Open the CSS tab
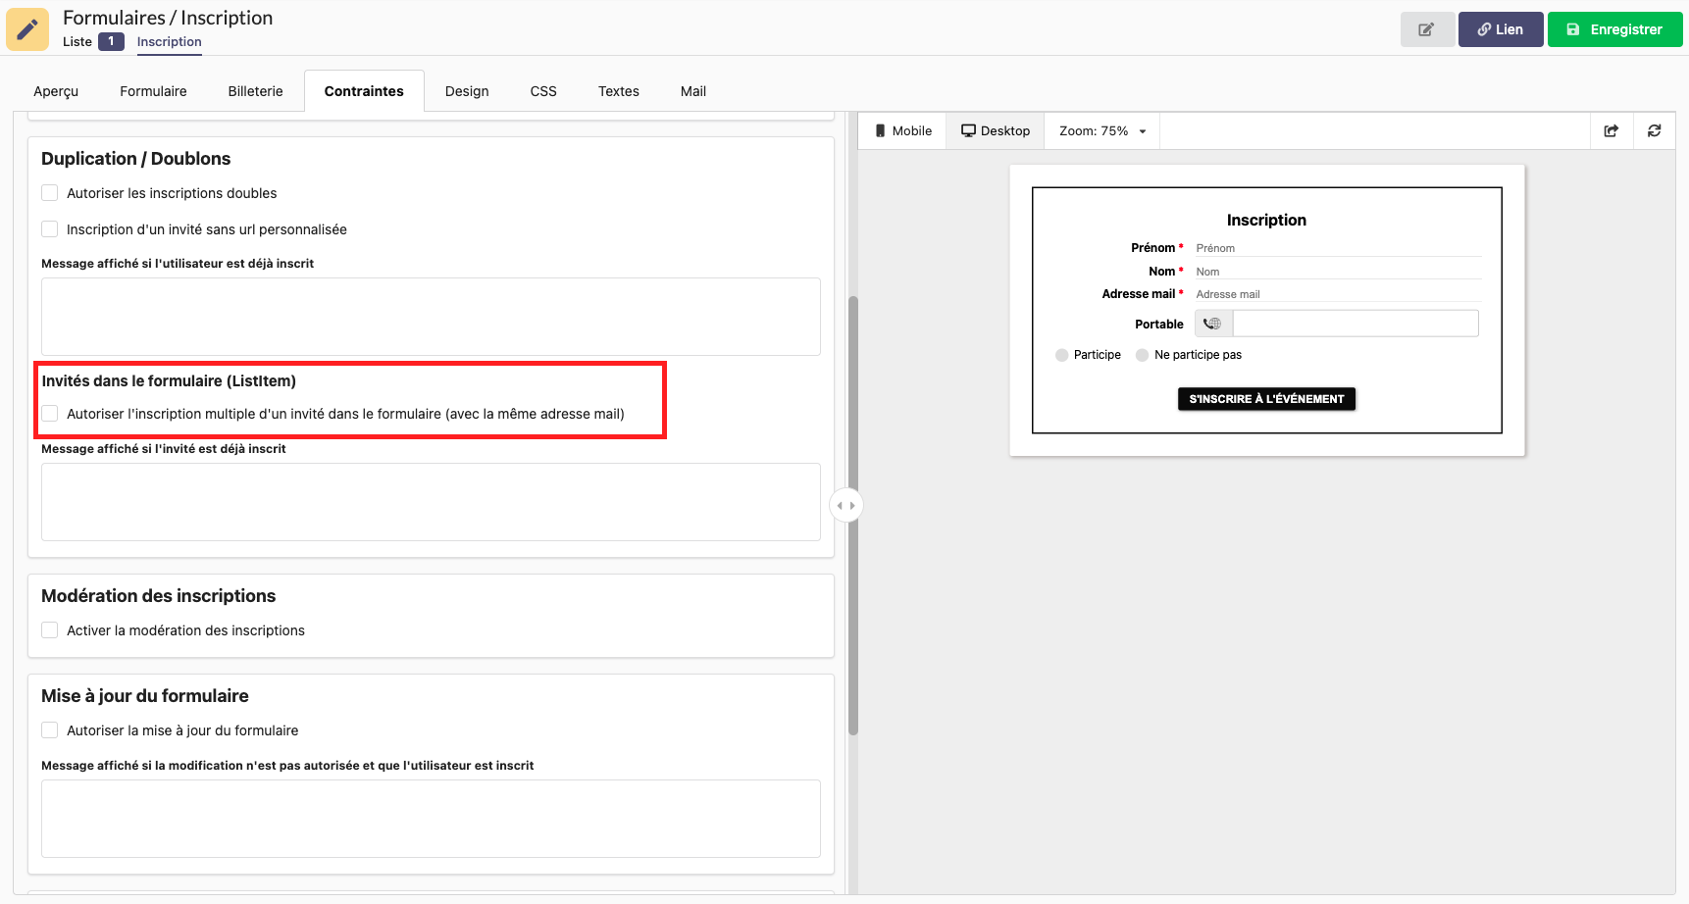 [x=543, y=91]
